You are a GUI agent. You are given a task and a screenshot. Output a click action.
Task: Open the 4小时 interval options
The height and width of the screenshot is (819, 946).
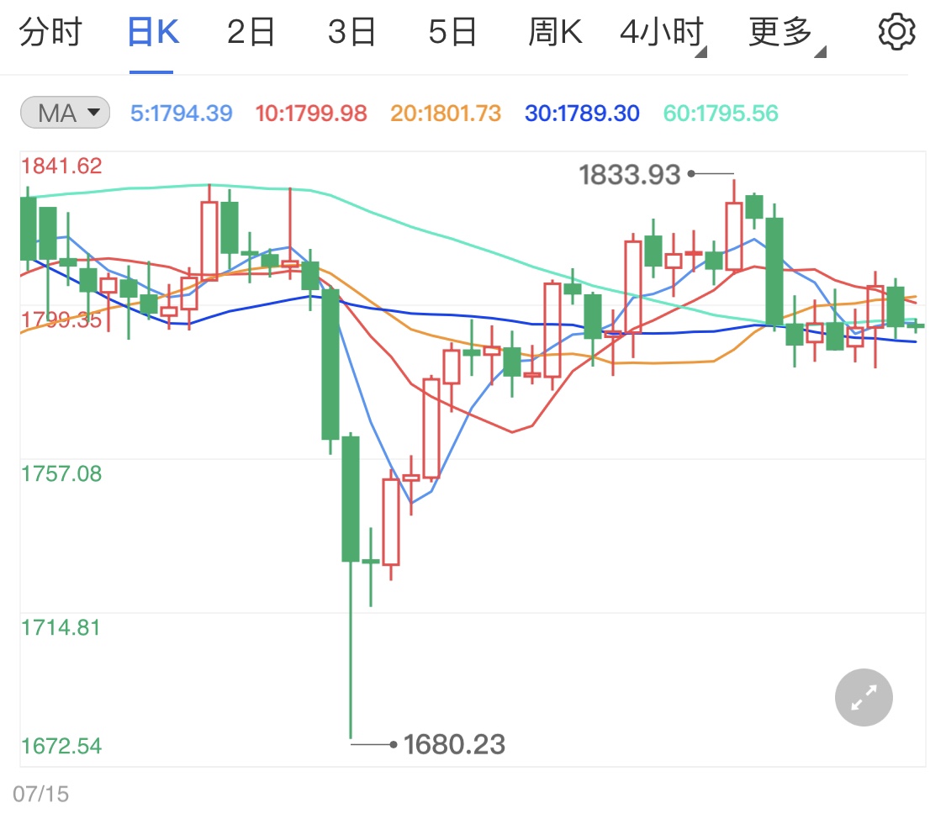coord(661,31)
